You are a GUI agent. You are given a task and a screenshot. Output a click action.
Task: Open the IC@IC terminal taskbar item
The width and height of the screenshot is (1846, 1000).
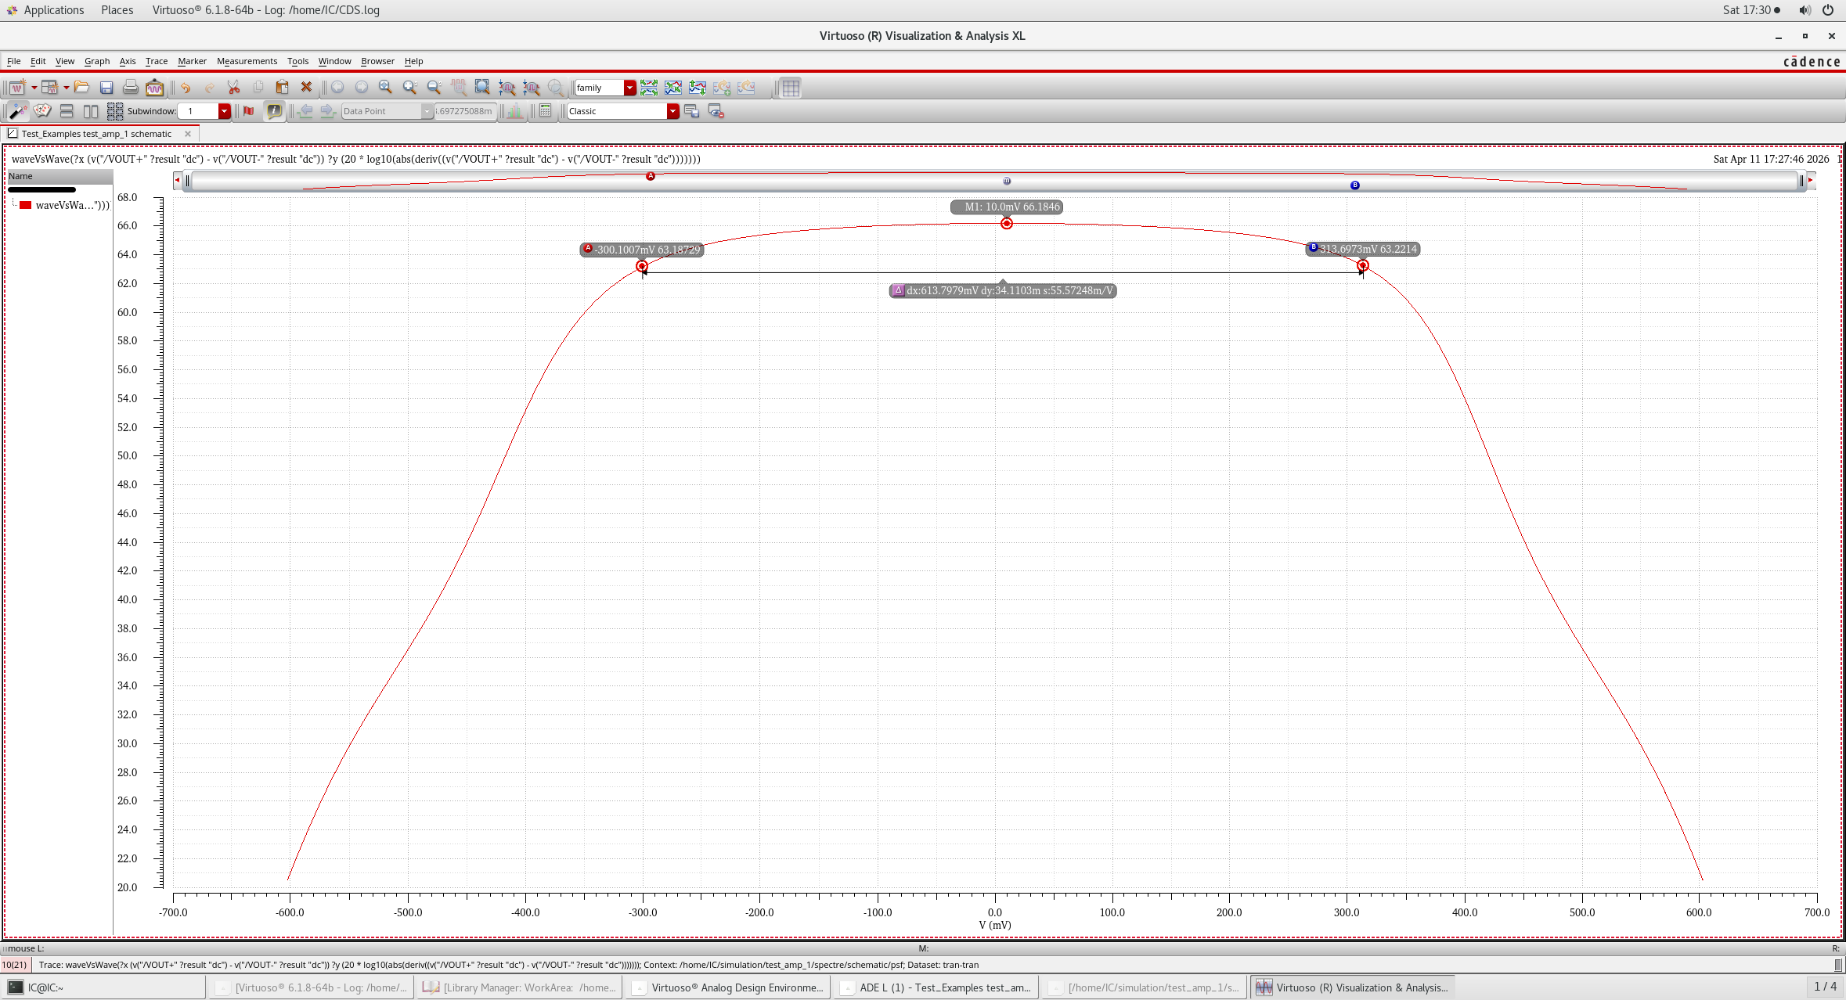[104, 987]
